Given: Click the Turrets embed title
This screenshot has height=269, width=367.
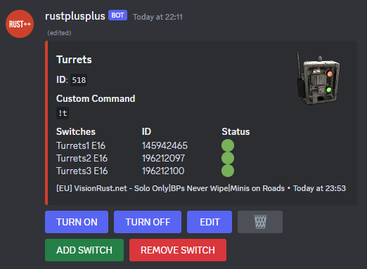Looking at the screenshot, I should (x=74, y=60).
